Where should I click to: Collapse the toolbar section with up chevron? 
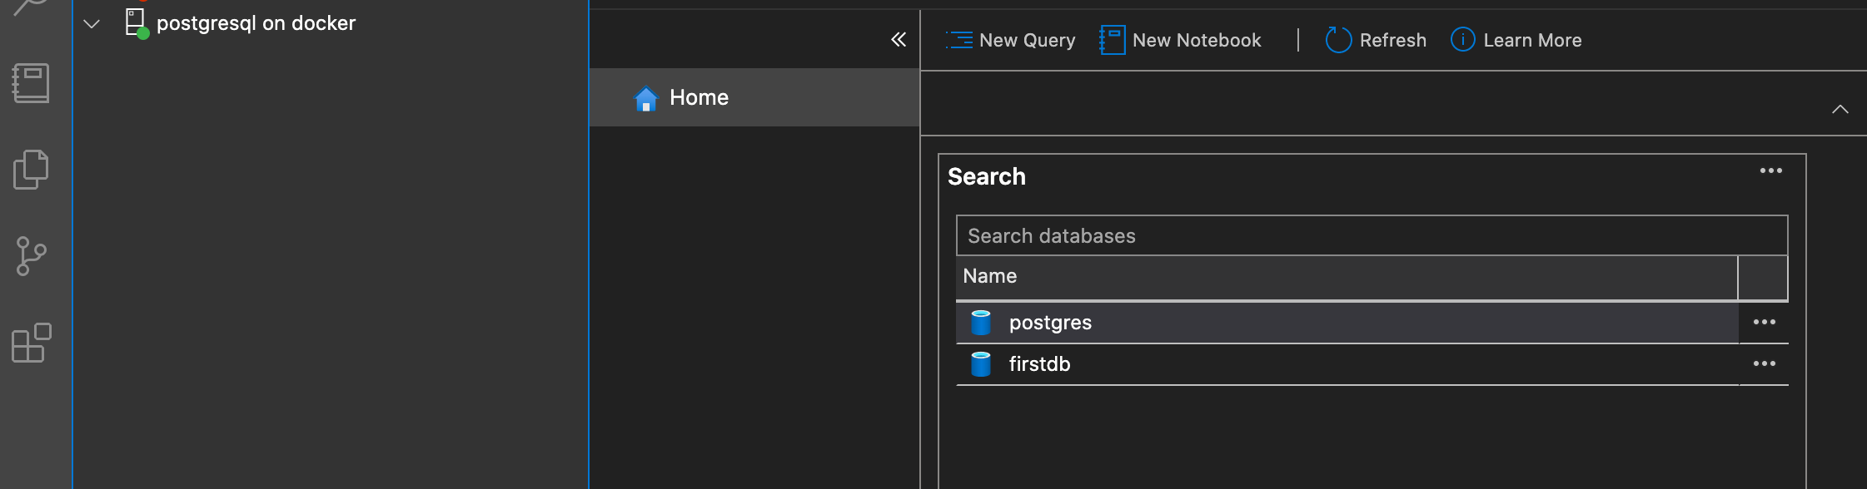coord(1840,109)
